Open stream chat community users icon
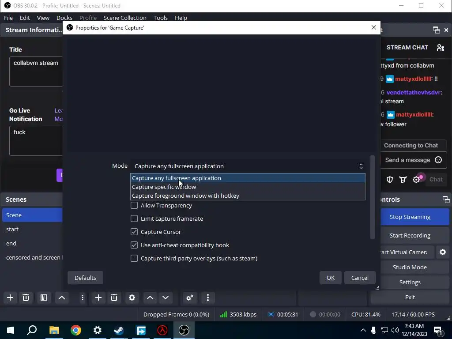The height and width of the screenshot is (339, 452). pyautogui.click(x=441, y=48)
